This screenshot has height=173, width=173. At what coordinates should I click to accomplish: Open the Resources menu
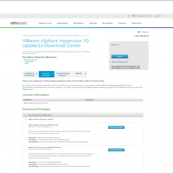coord(137,23)
